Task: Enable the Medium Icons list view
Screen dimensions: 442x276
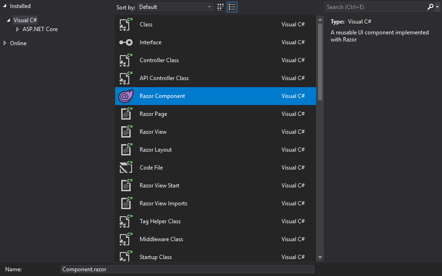Action: tap(232, 7)
